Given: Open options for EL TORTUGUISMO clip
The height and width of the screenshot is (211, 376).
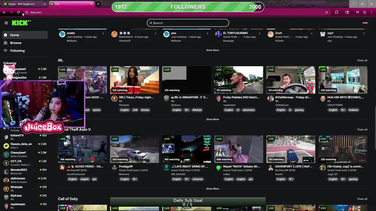Looking at the screenshot, I should pos(260,33).
